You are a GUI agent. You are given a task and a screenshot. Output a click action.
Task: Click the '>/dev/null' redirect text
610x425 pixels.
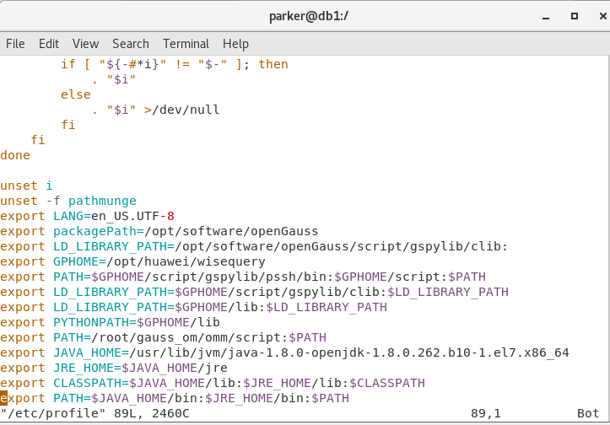(x=181, y=110)
